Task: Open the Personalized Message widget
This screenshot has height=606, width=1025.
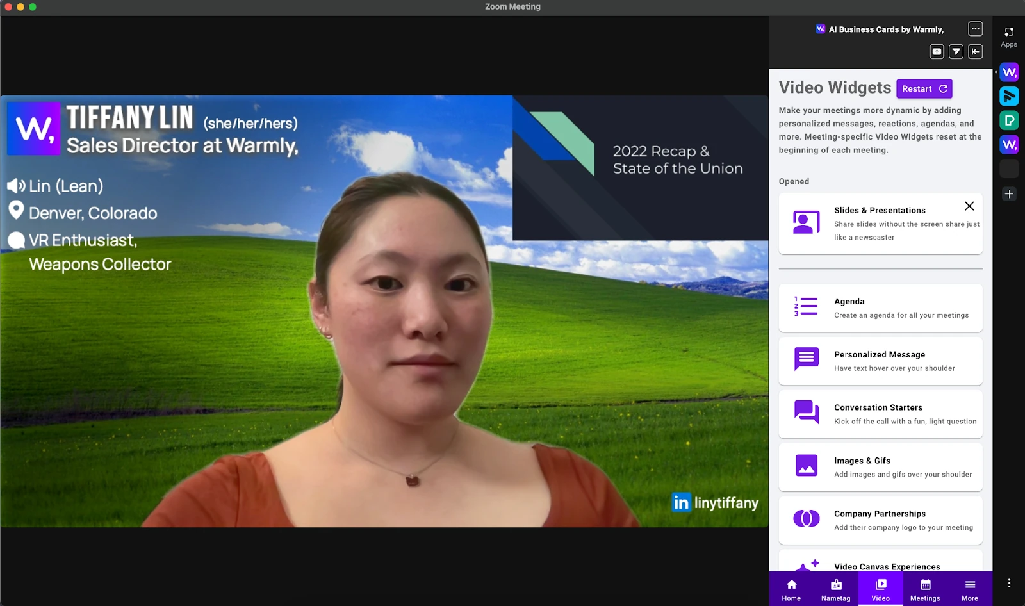Action: (880, 361)
